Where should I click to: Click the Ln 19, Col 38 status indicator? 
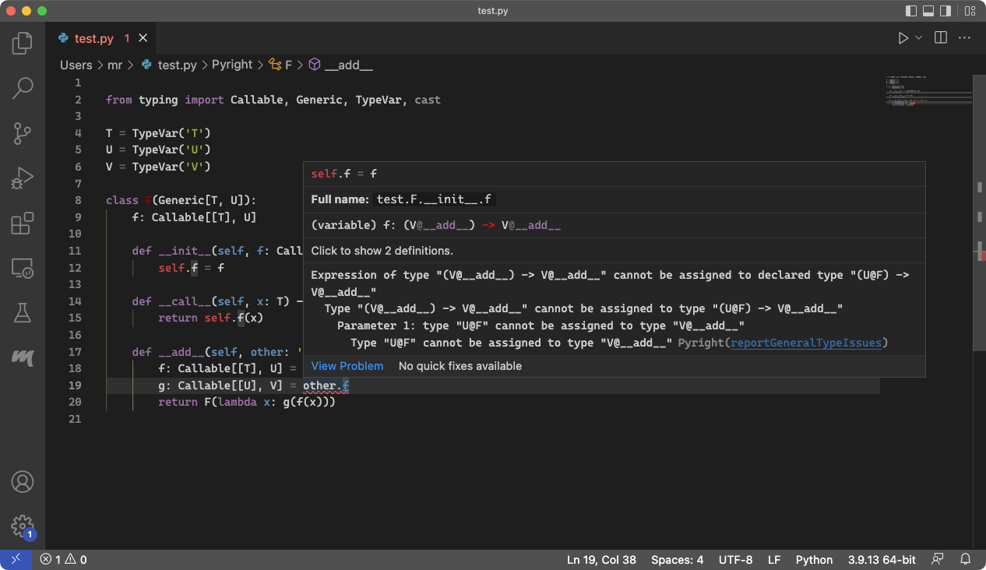601,559
